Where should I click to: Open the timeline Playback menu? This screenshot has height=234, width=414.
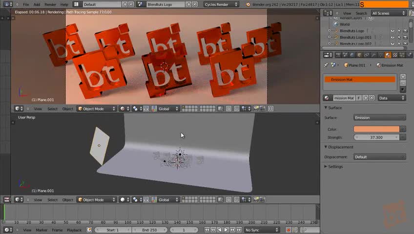[x=74, y=230]
